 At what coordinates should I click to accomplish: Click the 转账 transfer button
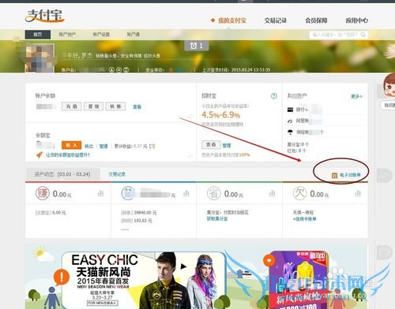[x=115, y=106]
